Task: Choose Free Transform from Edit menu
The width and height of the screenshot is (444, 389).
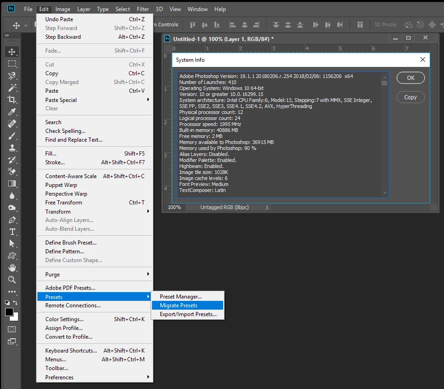Action: coord(95,203)
